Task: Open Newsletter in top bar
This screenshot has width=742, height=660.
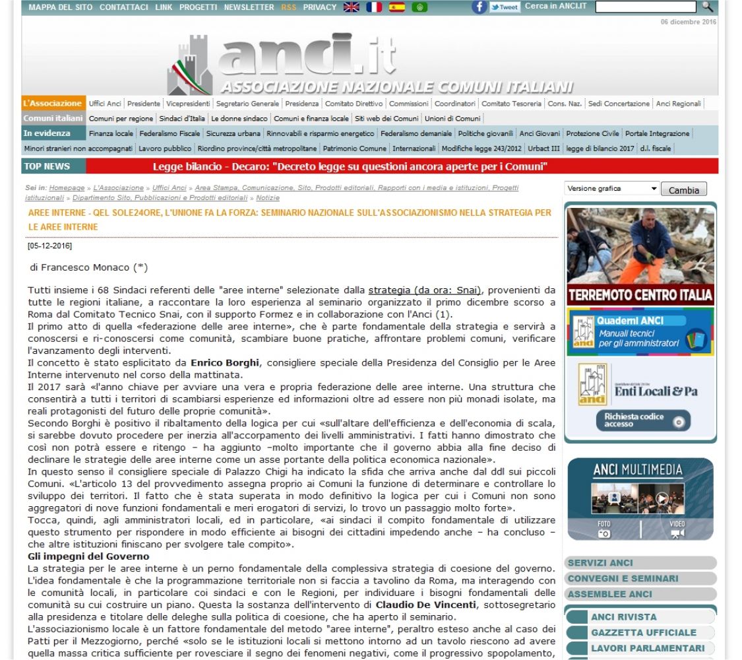Action: pos(249,7)
